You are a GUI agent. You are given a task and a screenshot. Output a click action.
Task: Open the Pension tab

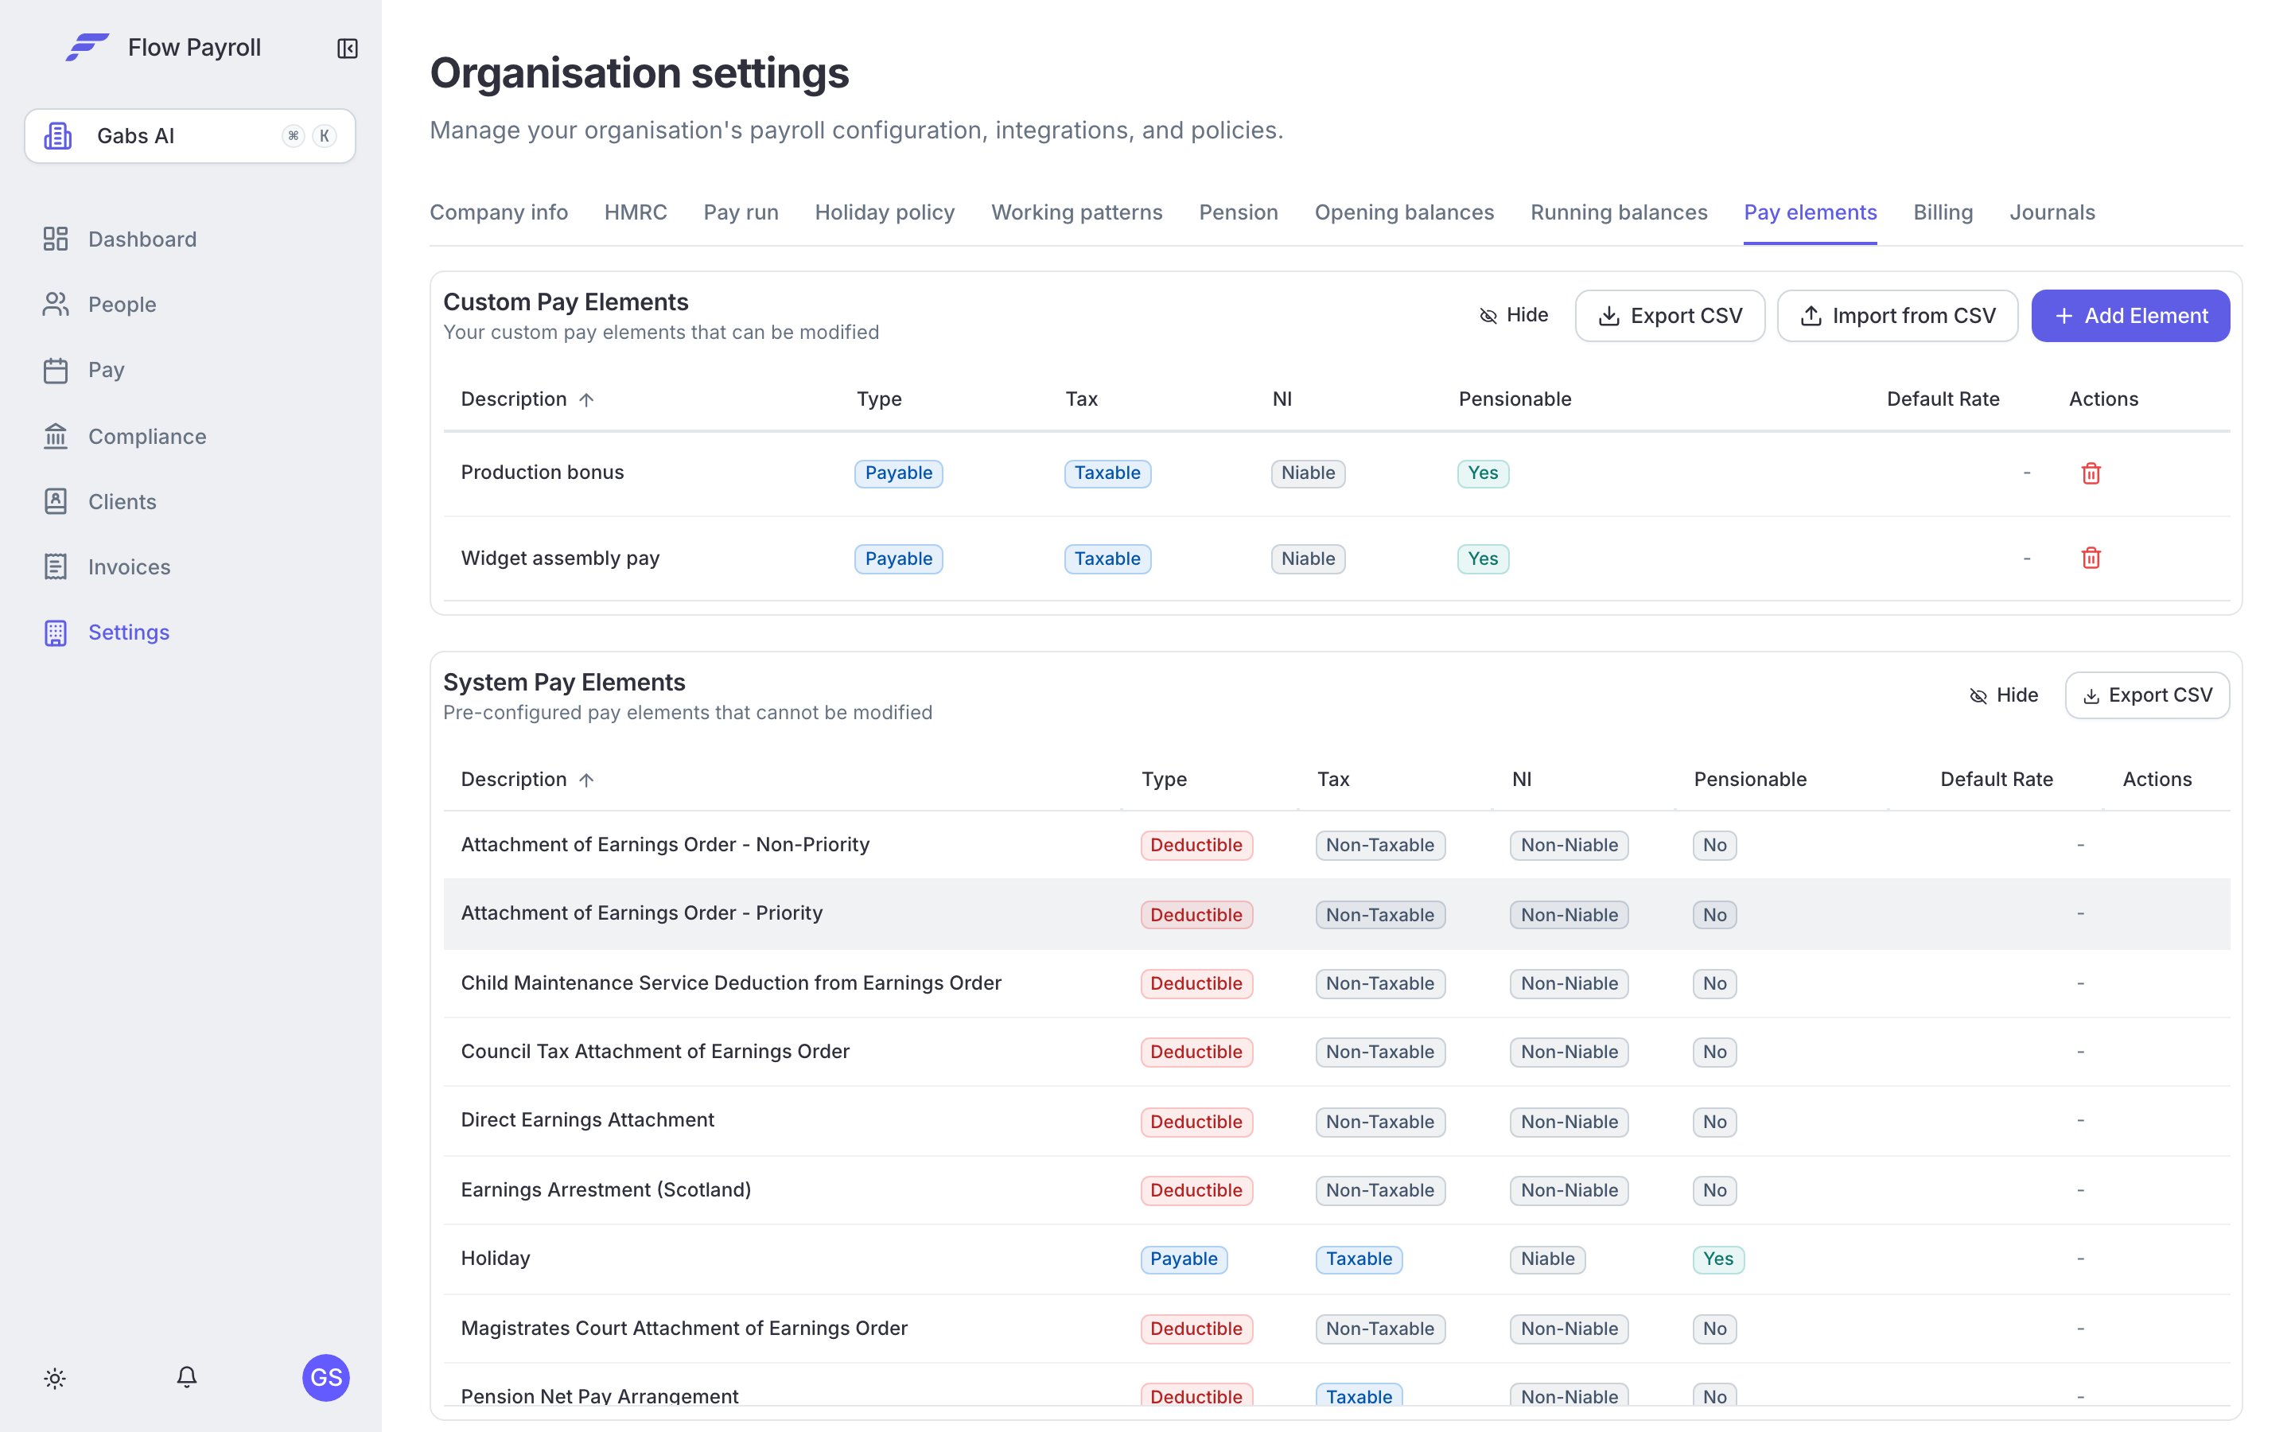tap(1239, 212)
